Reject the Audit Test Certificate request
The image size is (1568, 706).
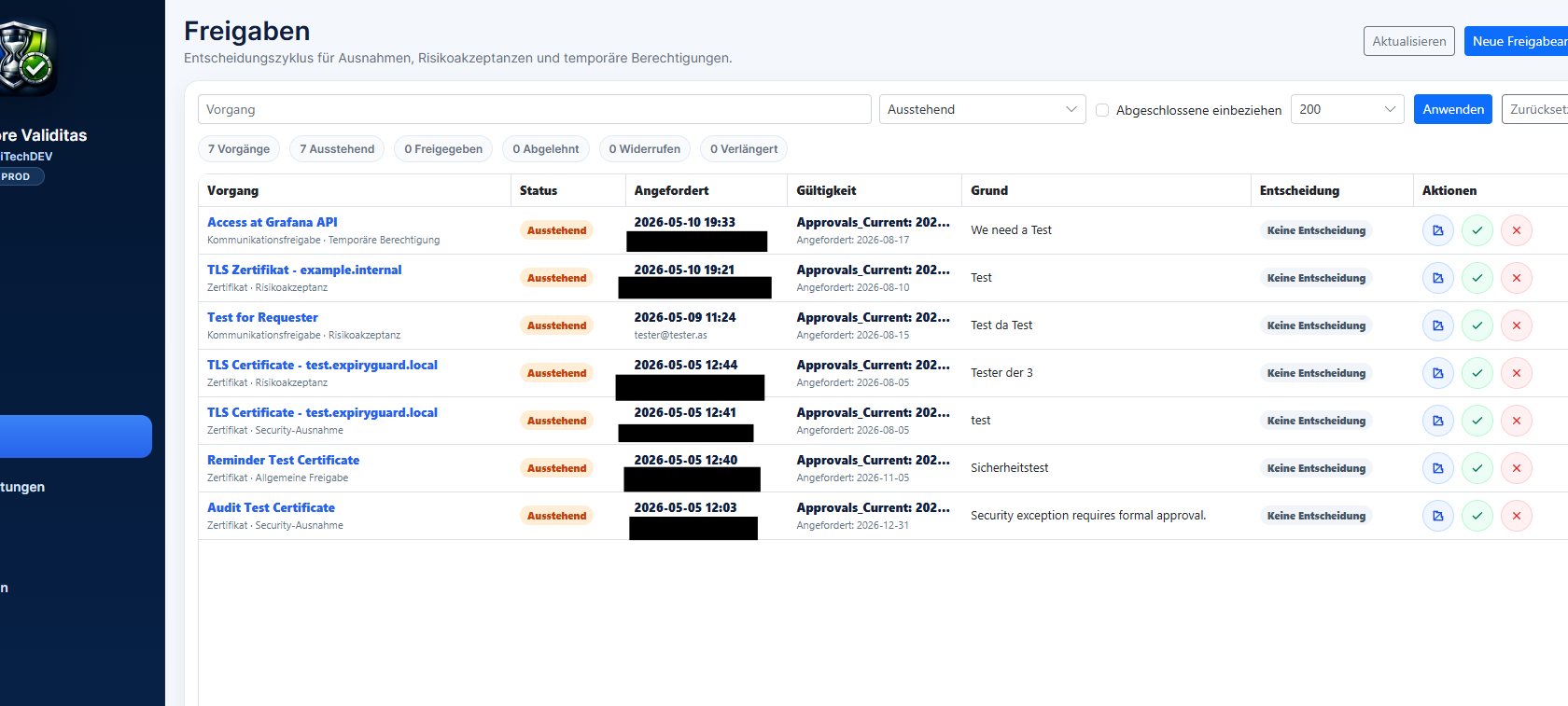[x=1517, y=516]
